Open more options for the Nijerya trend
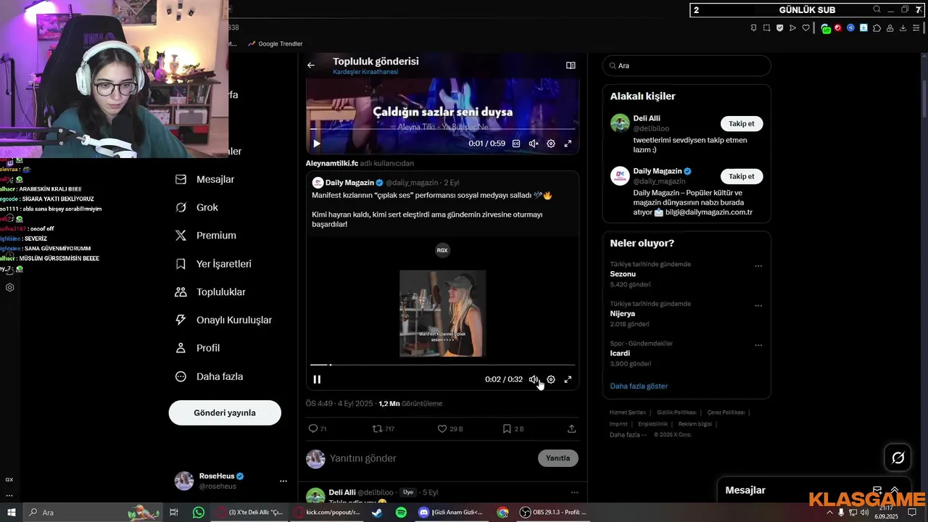The width and height of the screenshot is (928, 522). pyautogui.click(x=758, y=305)
